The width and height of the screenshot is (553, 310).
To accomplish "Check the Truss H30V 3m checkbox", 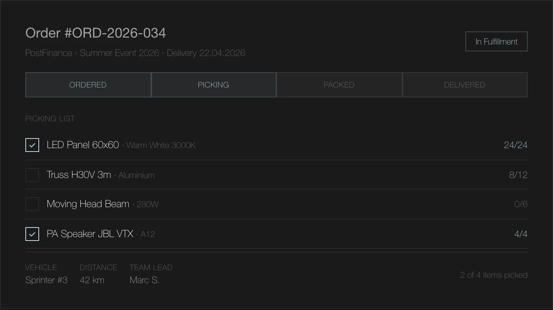I will pos(32,175).
